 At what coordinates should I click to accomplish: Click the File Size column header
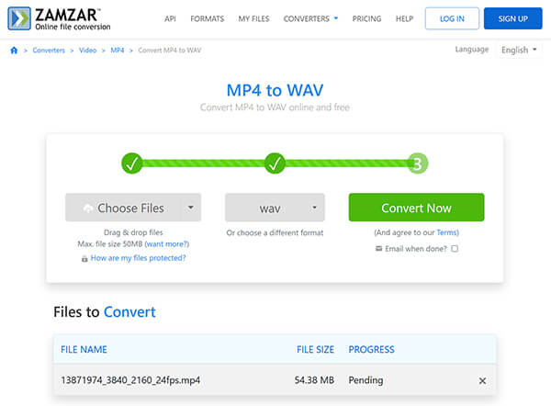[315, 349]
